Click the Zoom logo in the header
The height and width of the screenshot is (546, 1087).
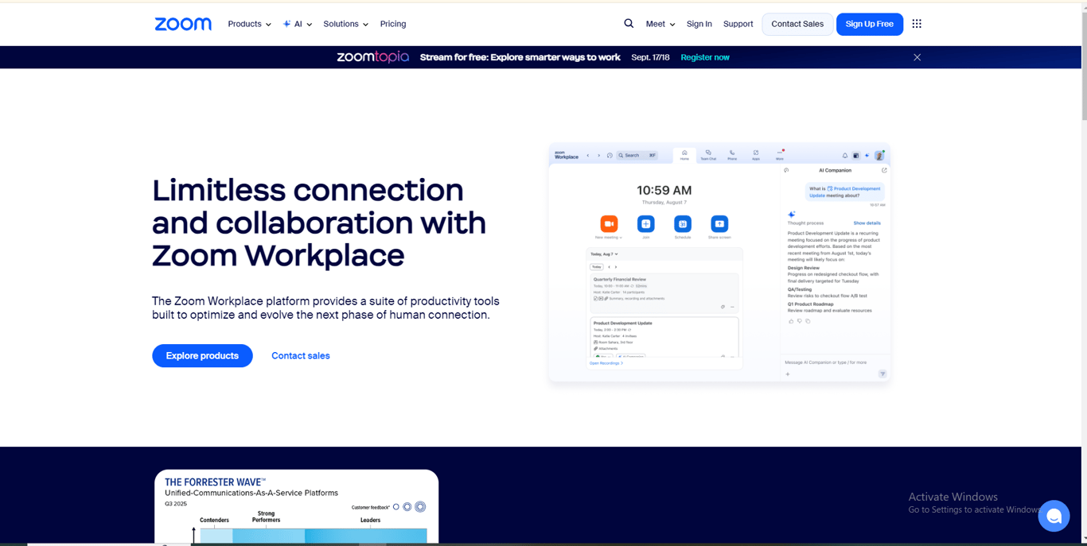coord(183,24)
